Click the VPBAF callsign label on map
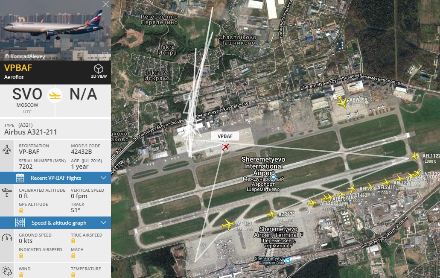Viewport: 440px width, 278px height. 225,136
